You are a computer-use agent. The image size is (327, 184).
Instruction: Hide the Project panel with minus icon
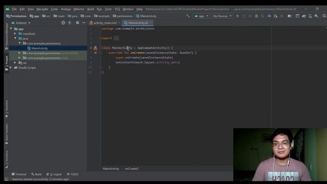[84, 22]
